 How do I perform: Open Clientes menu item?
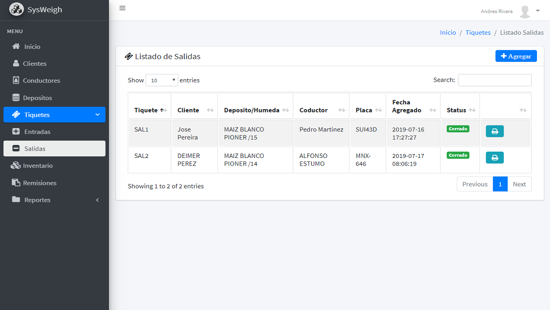pyautogui.click(x=35, y=64)
